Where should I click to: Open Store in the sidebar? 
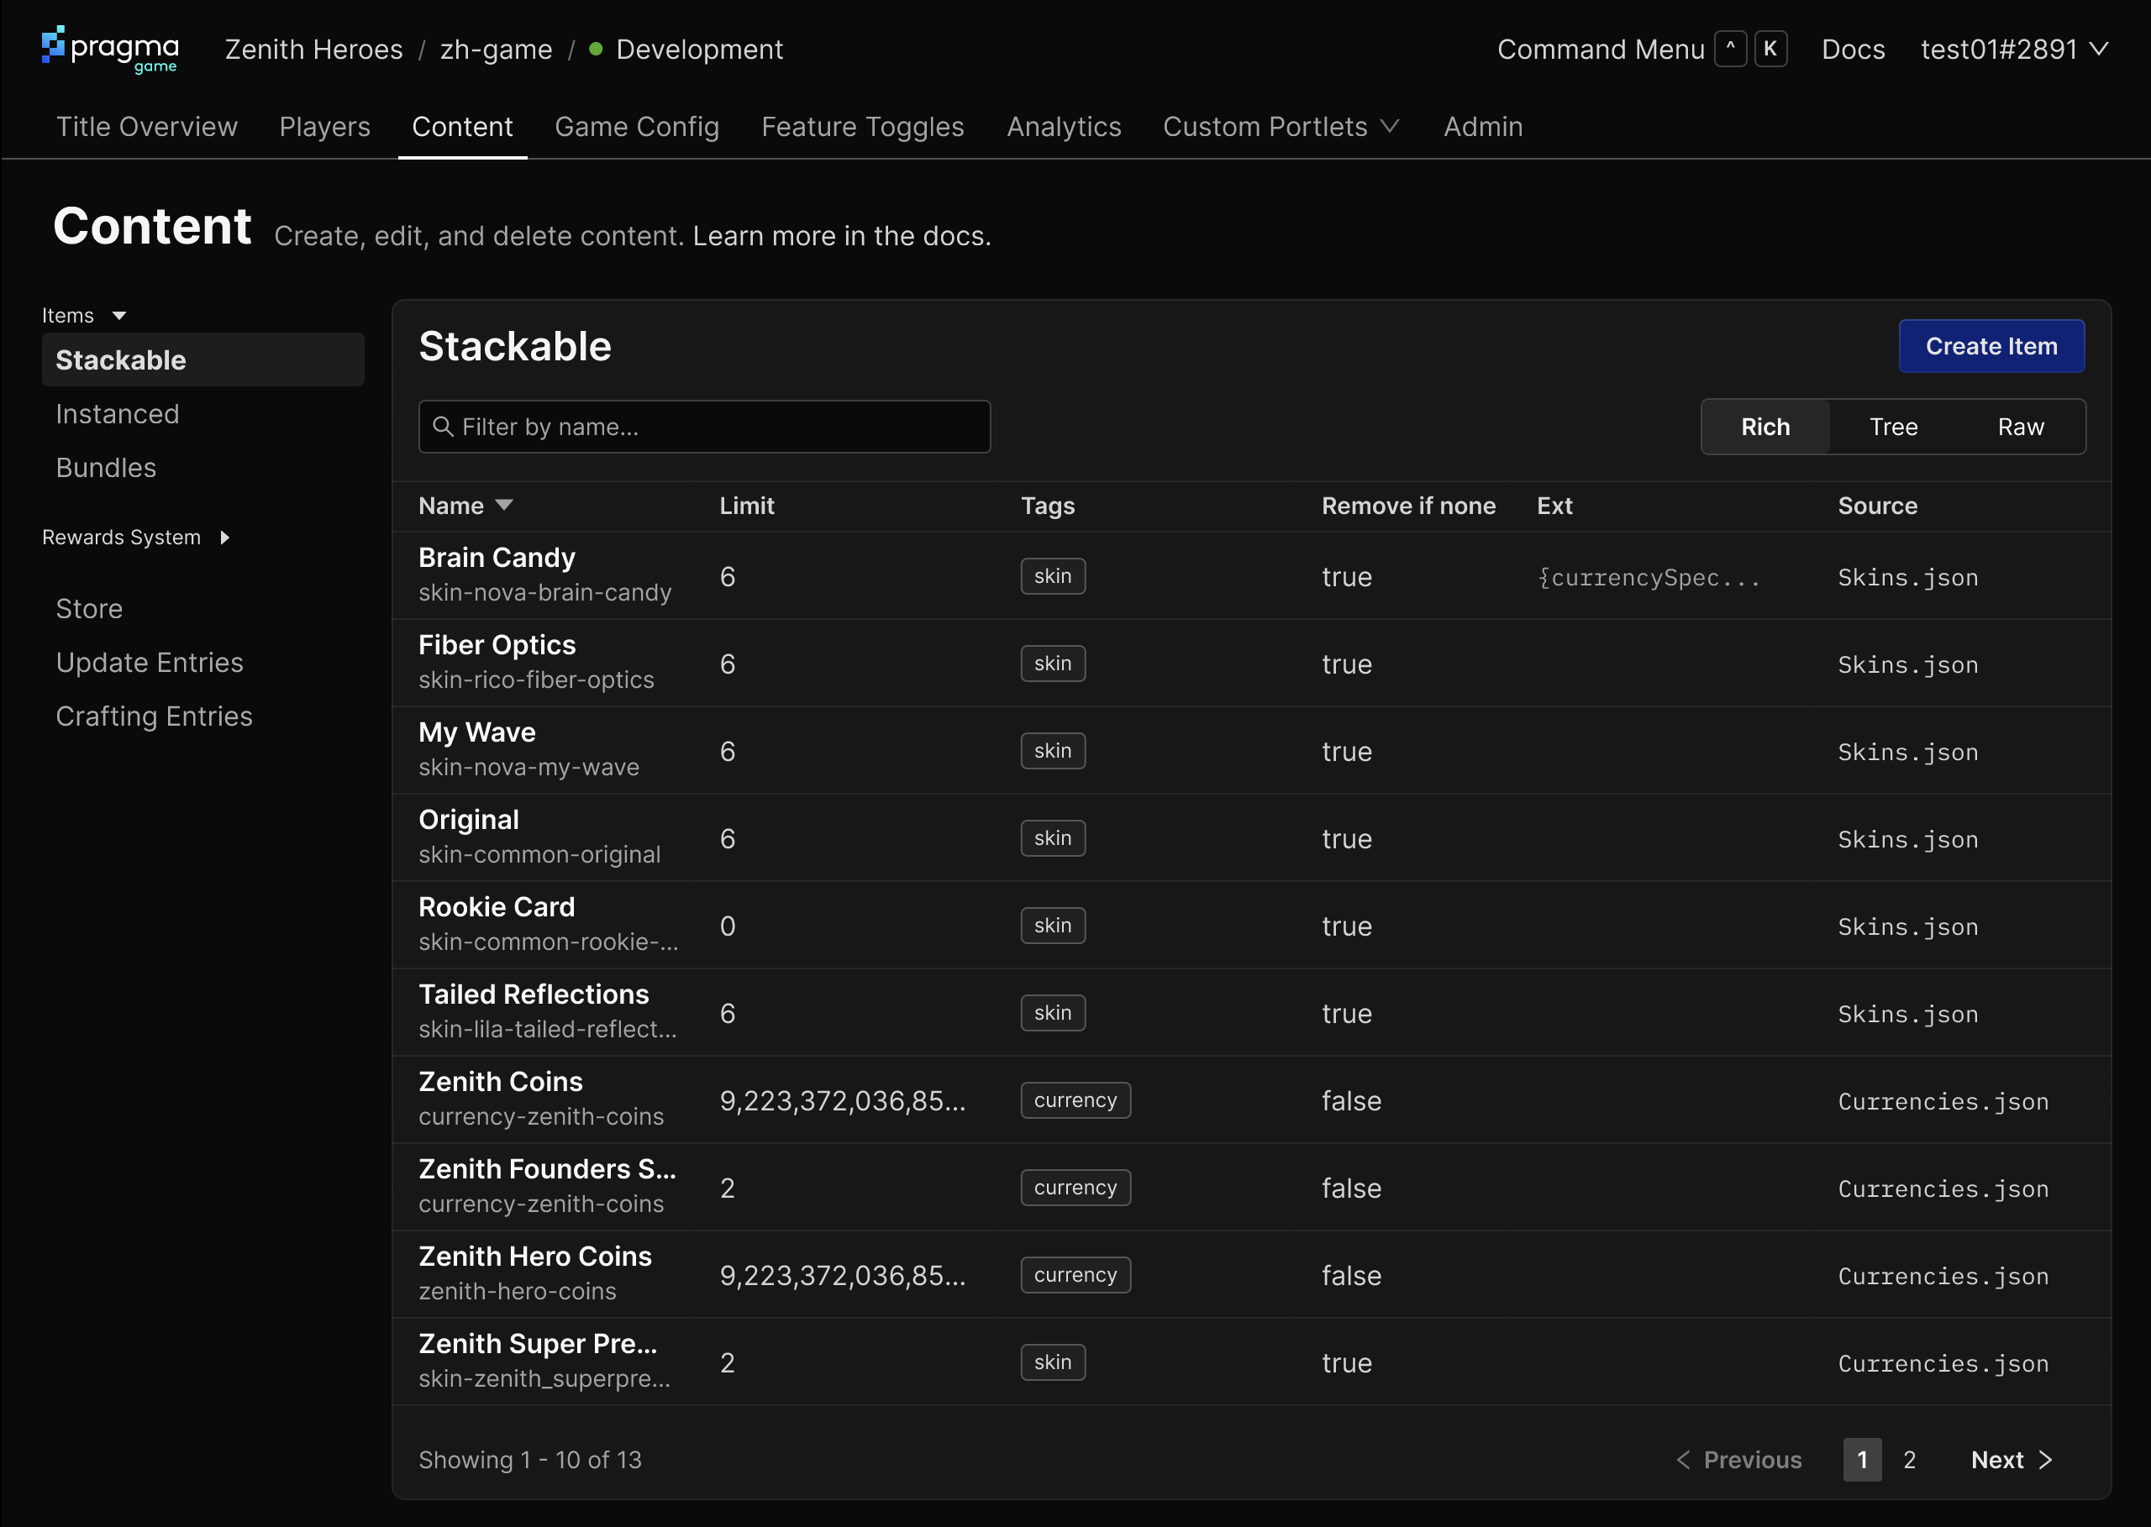click(x=89, y=608)
